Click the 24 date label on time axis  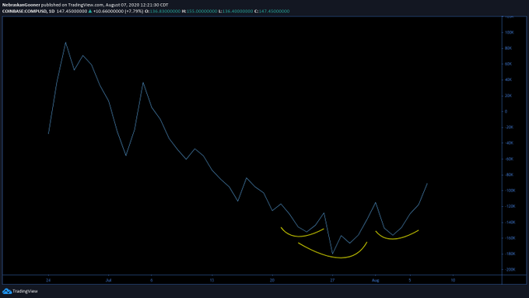coord(48,280)
